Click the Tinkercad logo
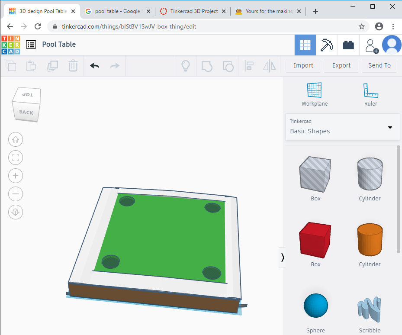This screenshot has width=402, height=335. 10,45
